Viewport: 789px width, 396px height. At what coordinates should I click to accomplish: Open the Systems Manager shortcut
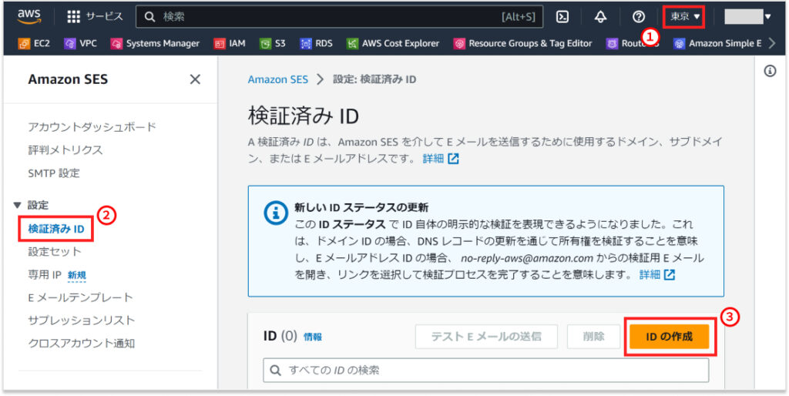click(x=155, y=43)
